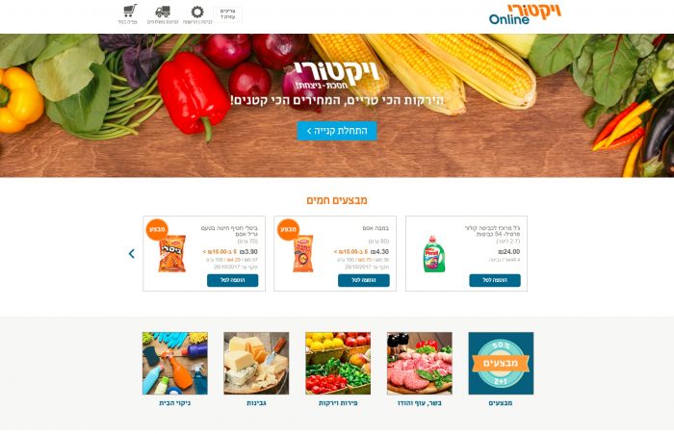The height and width of the screenshot is (434, 674).
Task: Open the 'מבצעים' deals category tile
Action: 501,363
